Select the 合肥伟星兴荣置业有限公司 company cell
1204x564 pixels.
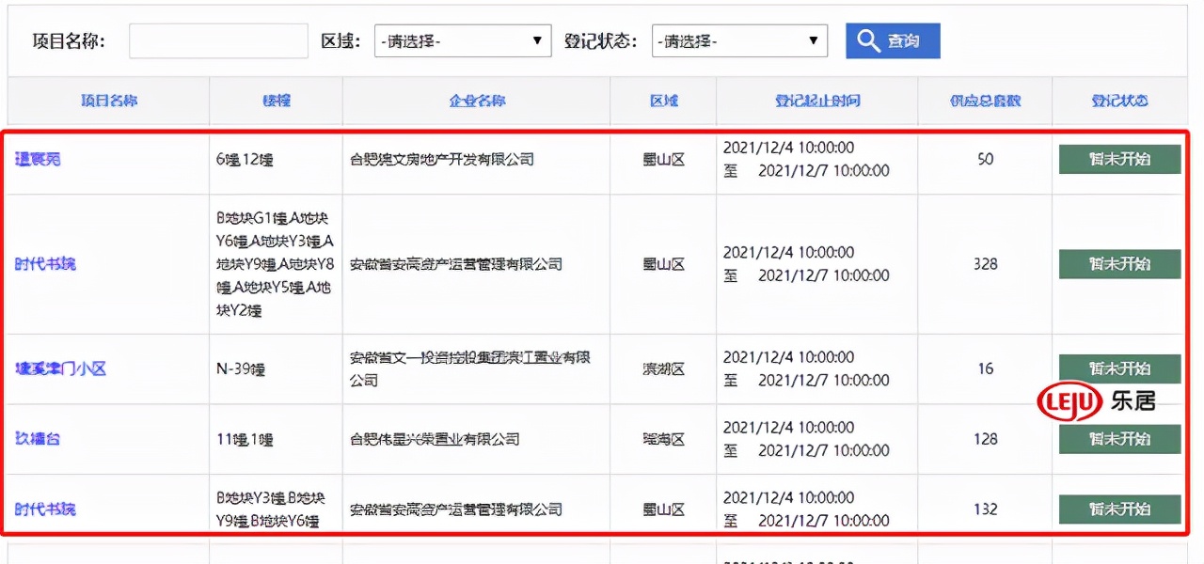click(435, 438)
